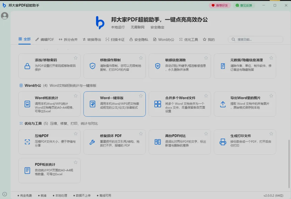
Task: Switch to the 优化工具 tab
Action: [x=189, y=39]
